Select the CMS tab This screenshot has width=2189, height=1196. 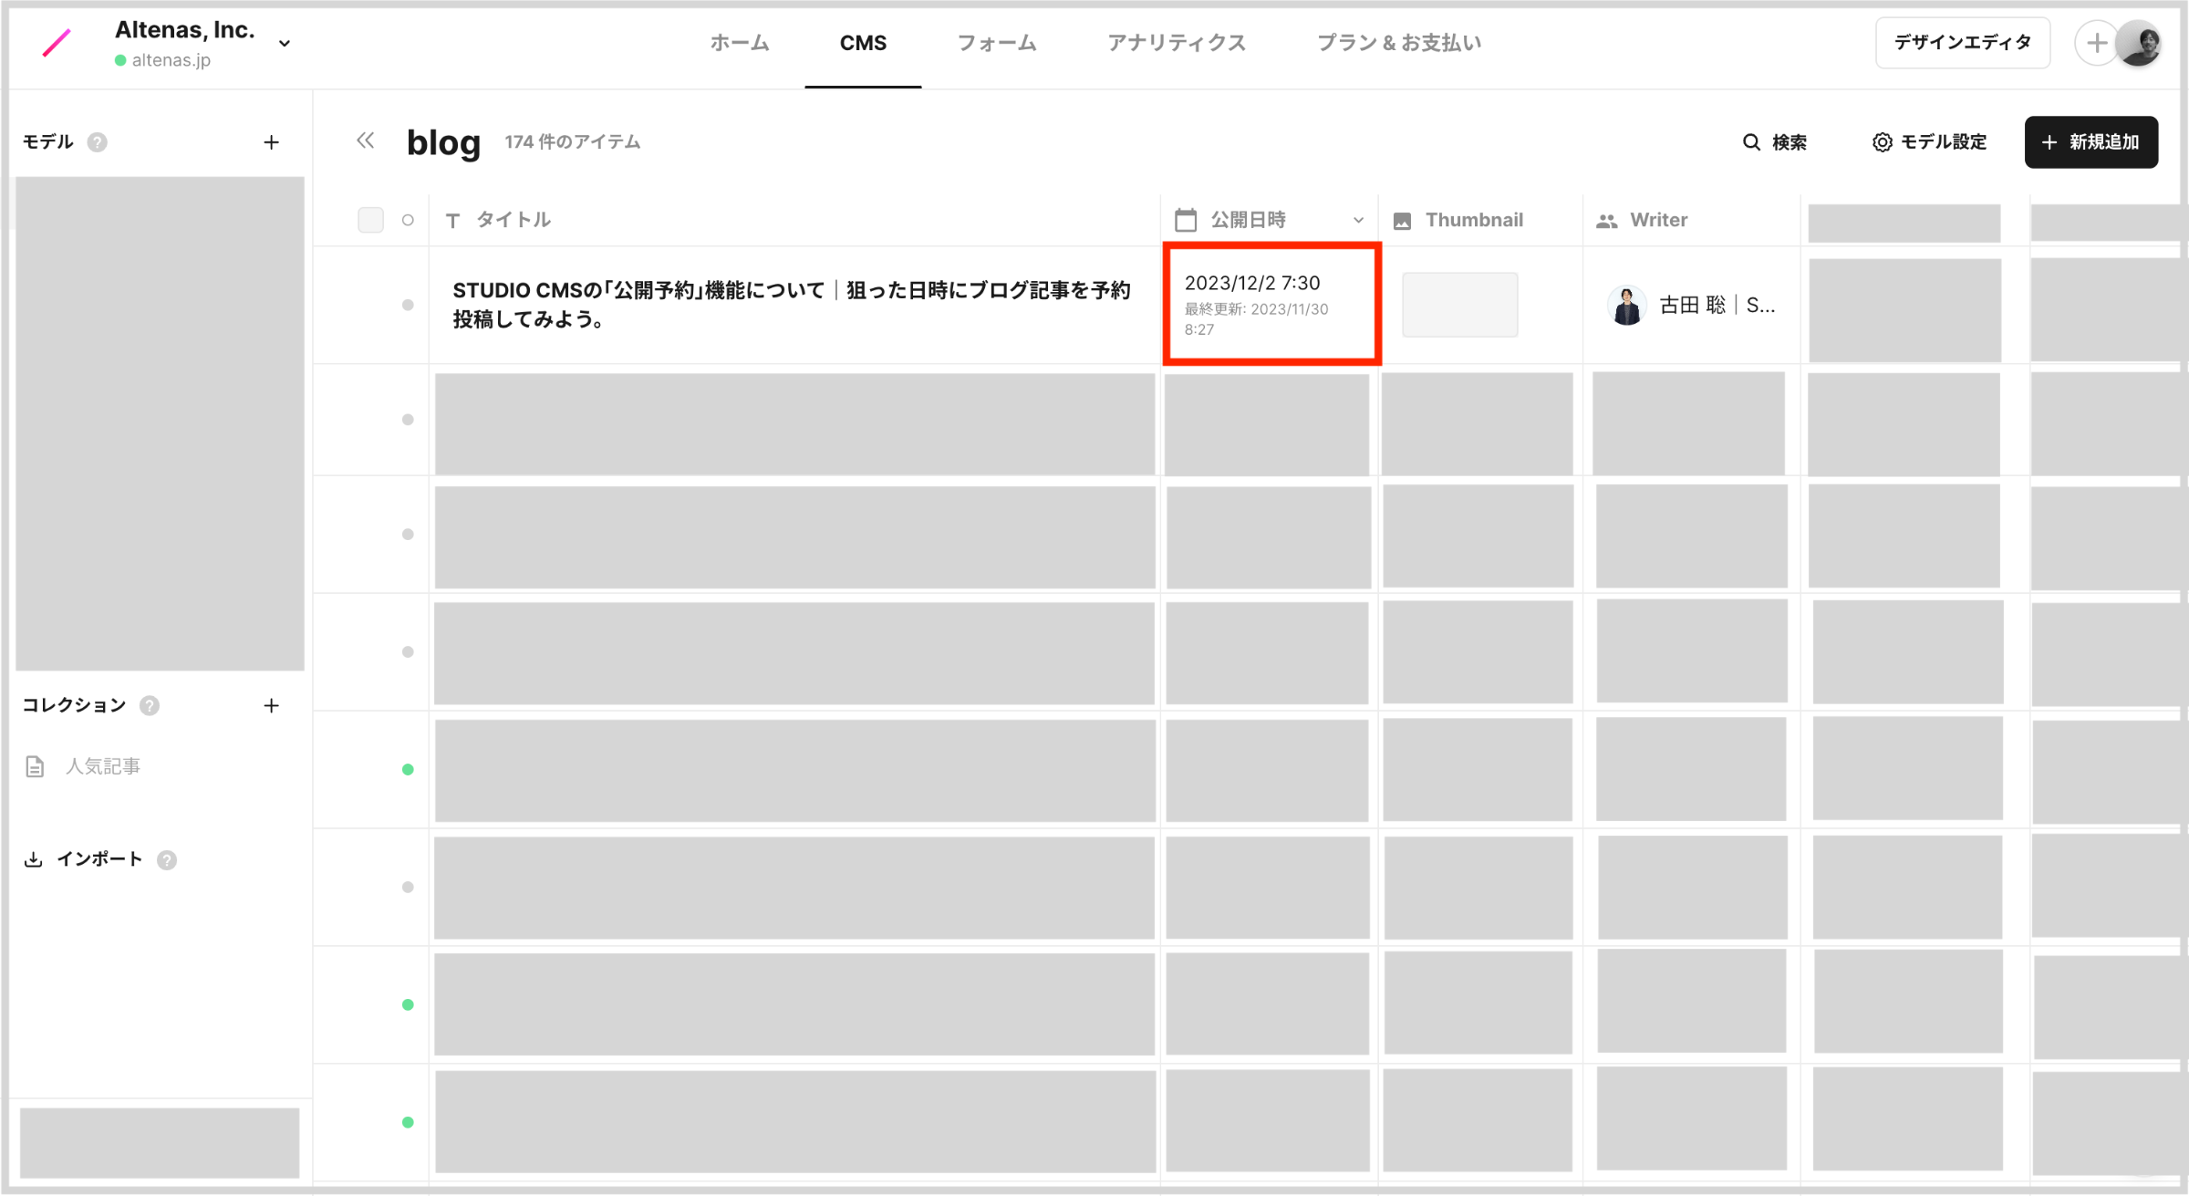[x=863, y=43]
